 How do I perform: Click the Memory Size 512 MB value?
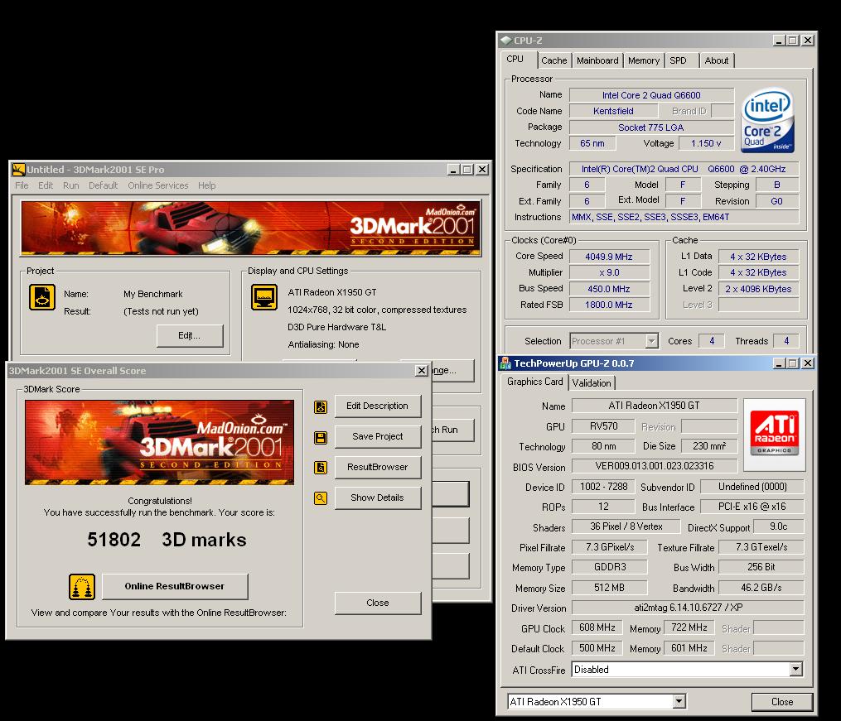(x=609, y=588)
